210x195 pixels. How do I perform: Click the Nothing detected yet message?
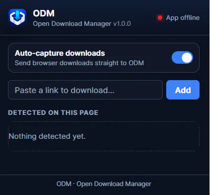(x=47, y=136)
